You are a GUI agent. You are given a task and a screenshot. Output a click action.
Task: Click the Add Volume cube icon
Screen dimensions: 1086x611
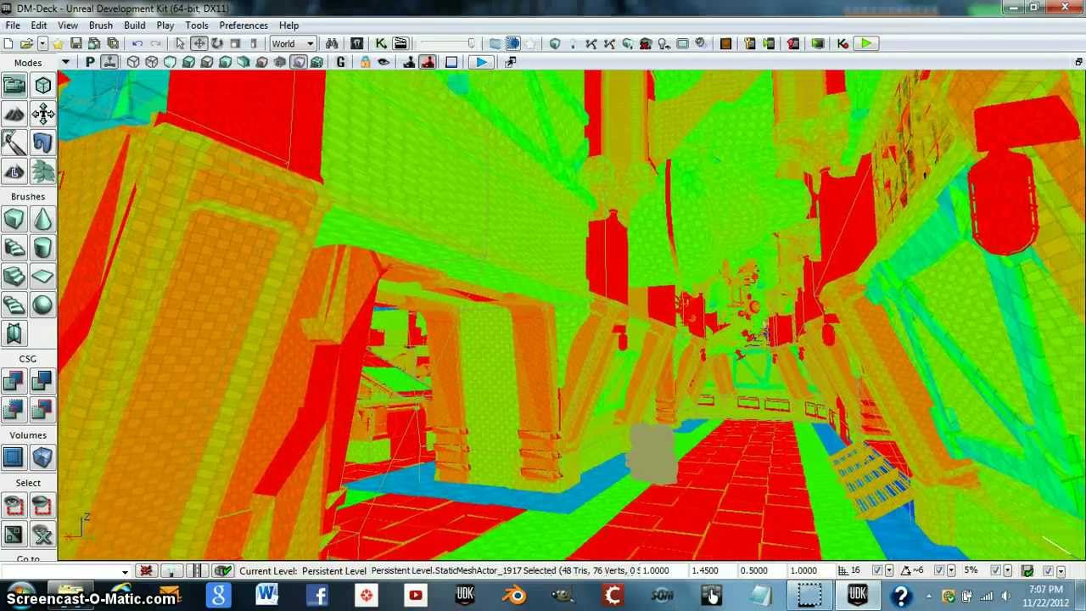tap(42, 458)
